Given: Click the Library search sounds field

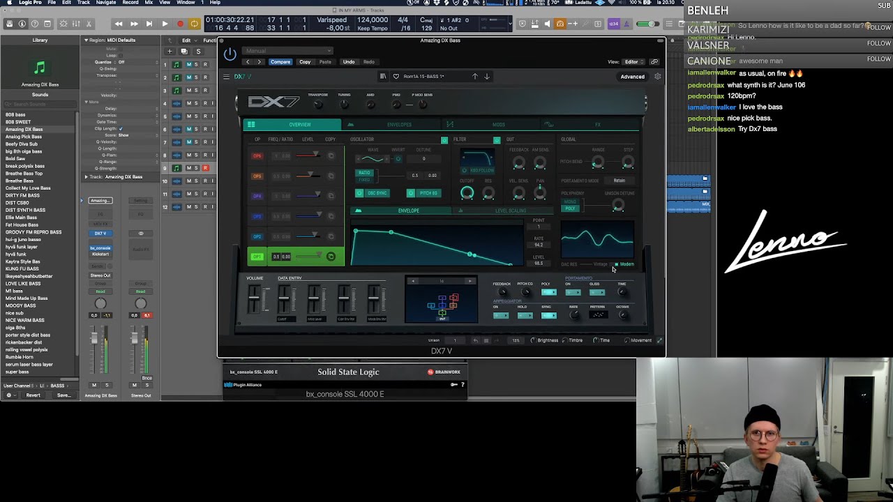Looking at the screenshot, I should (x=40, y=105).
